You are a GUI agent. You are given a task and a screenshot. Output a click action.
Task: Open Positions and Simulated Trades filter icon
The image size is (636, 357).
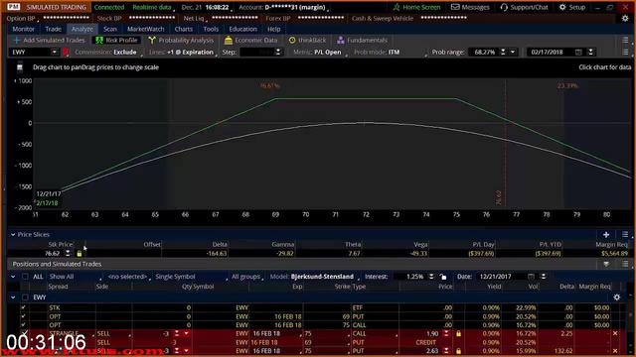pos(606,264)
